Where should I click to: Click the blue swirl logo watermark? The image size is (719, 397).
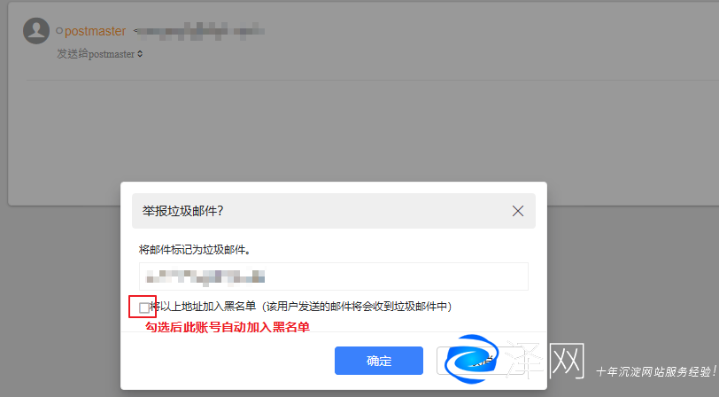pos(471,358)
